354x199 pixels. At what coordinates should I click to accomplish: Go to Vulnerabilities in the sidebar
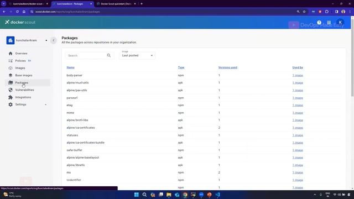(24, 90)
